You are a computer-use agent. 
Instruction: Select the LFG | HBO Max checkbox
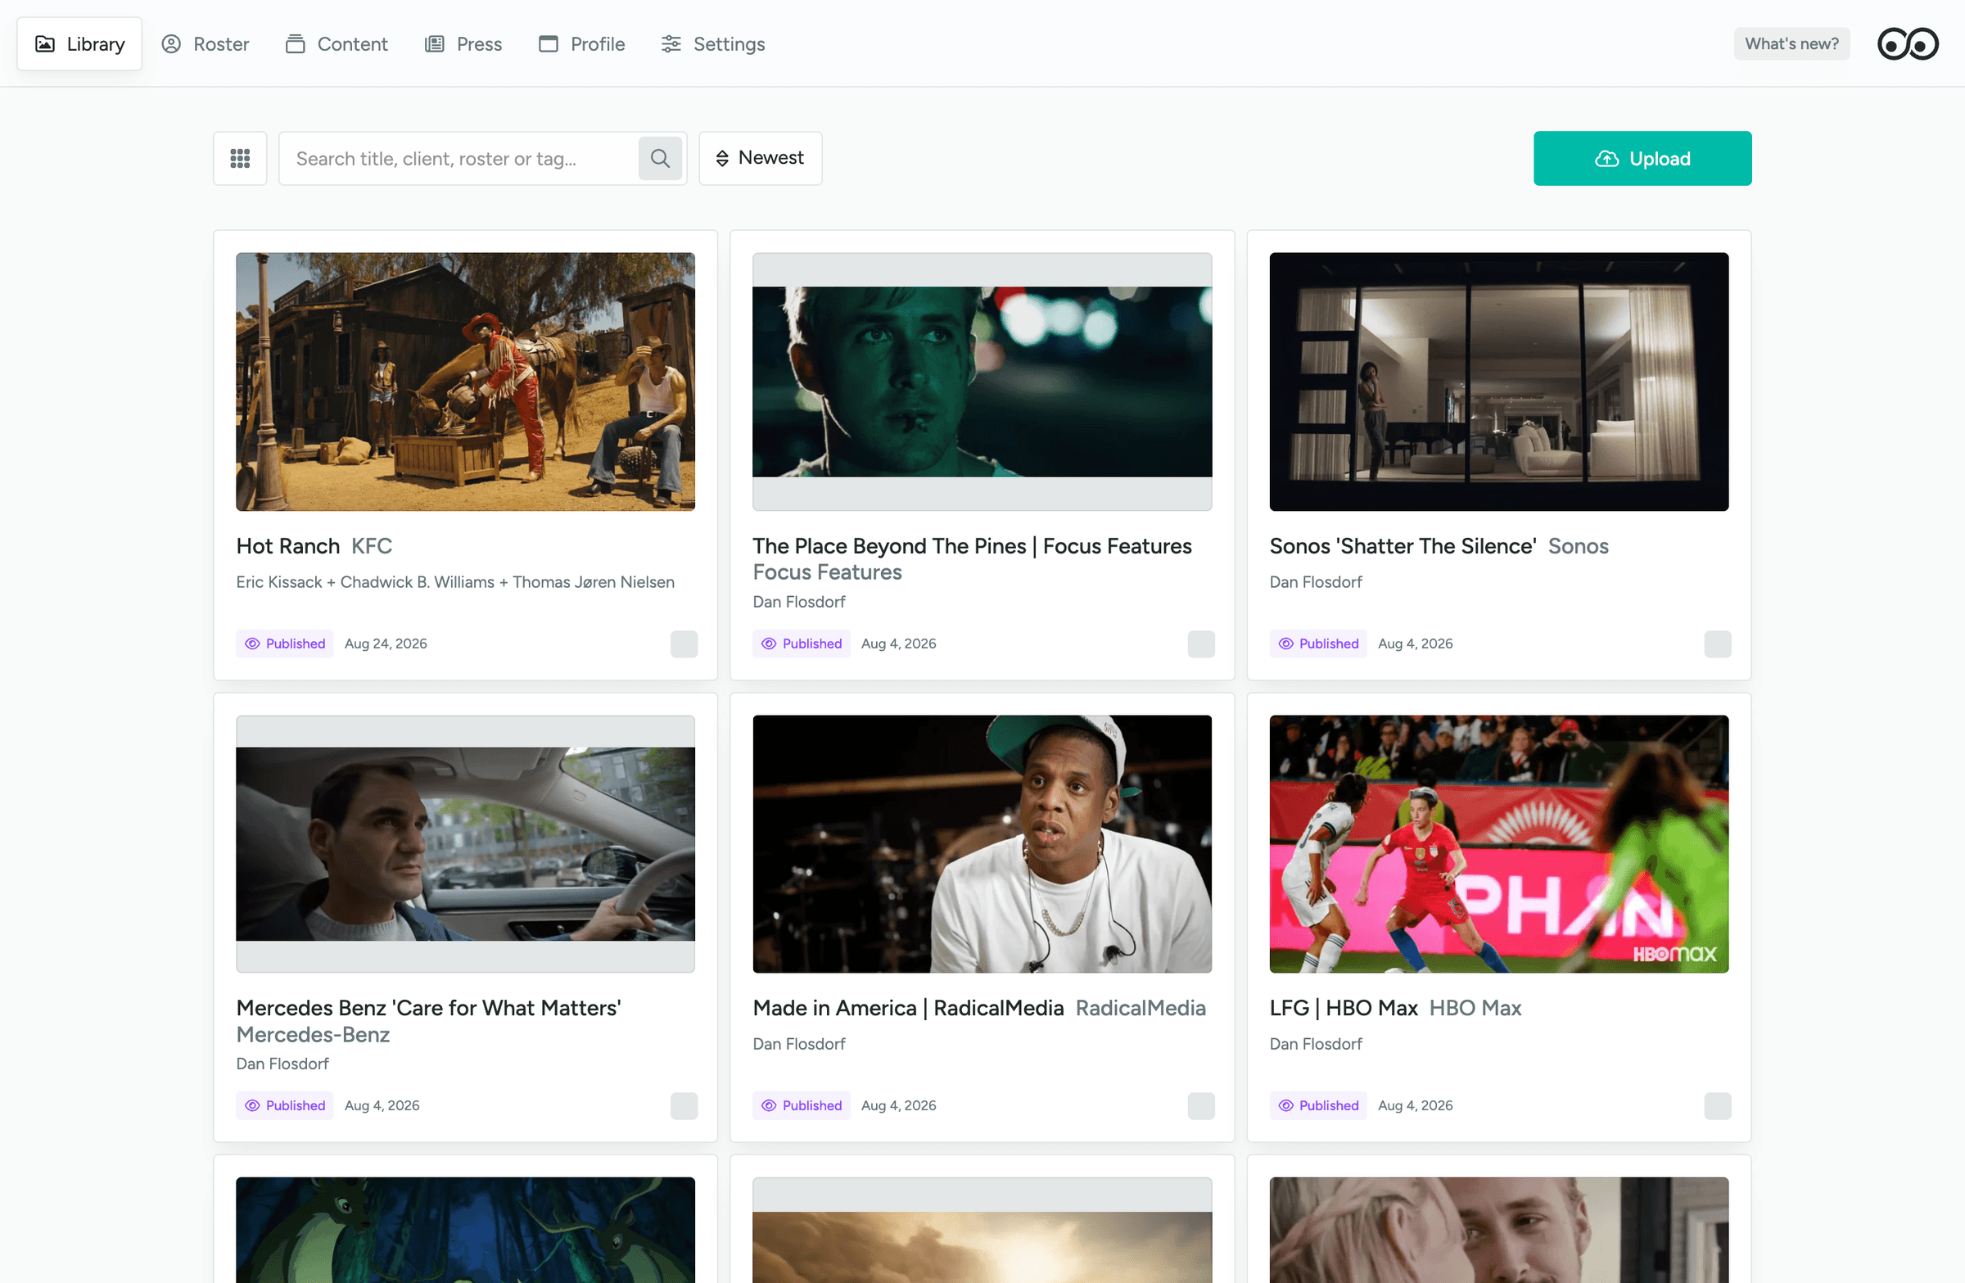pyautogui.click(x=1717, y=1105)
